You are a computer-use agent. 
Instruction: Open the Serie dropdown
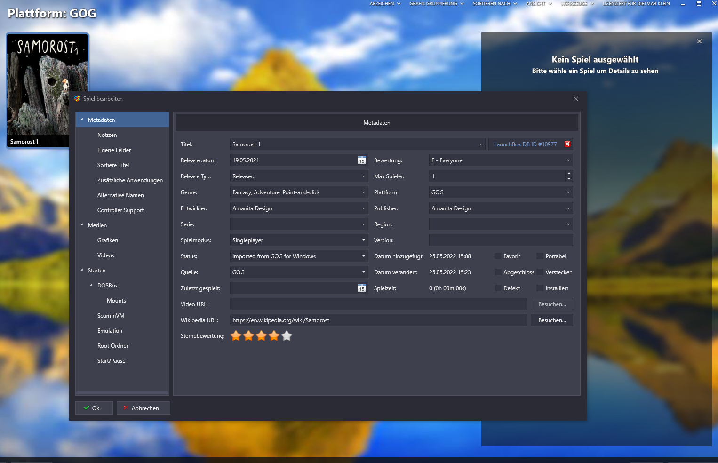[364, 224]
